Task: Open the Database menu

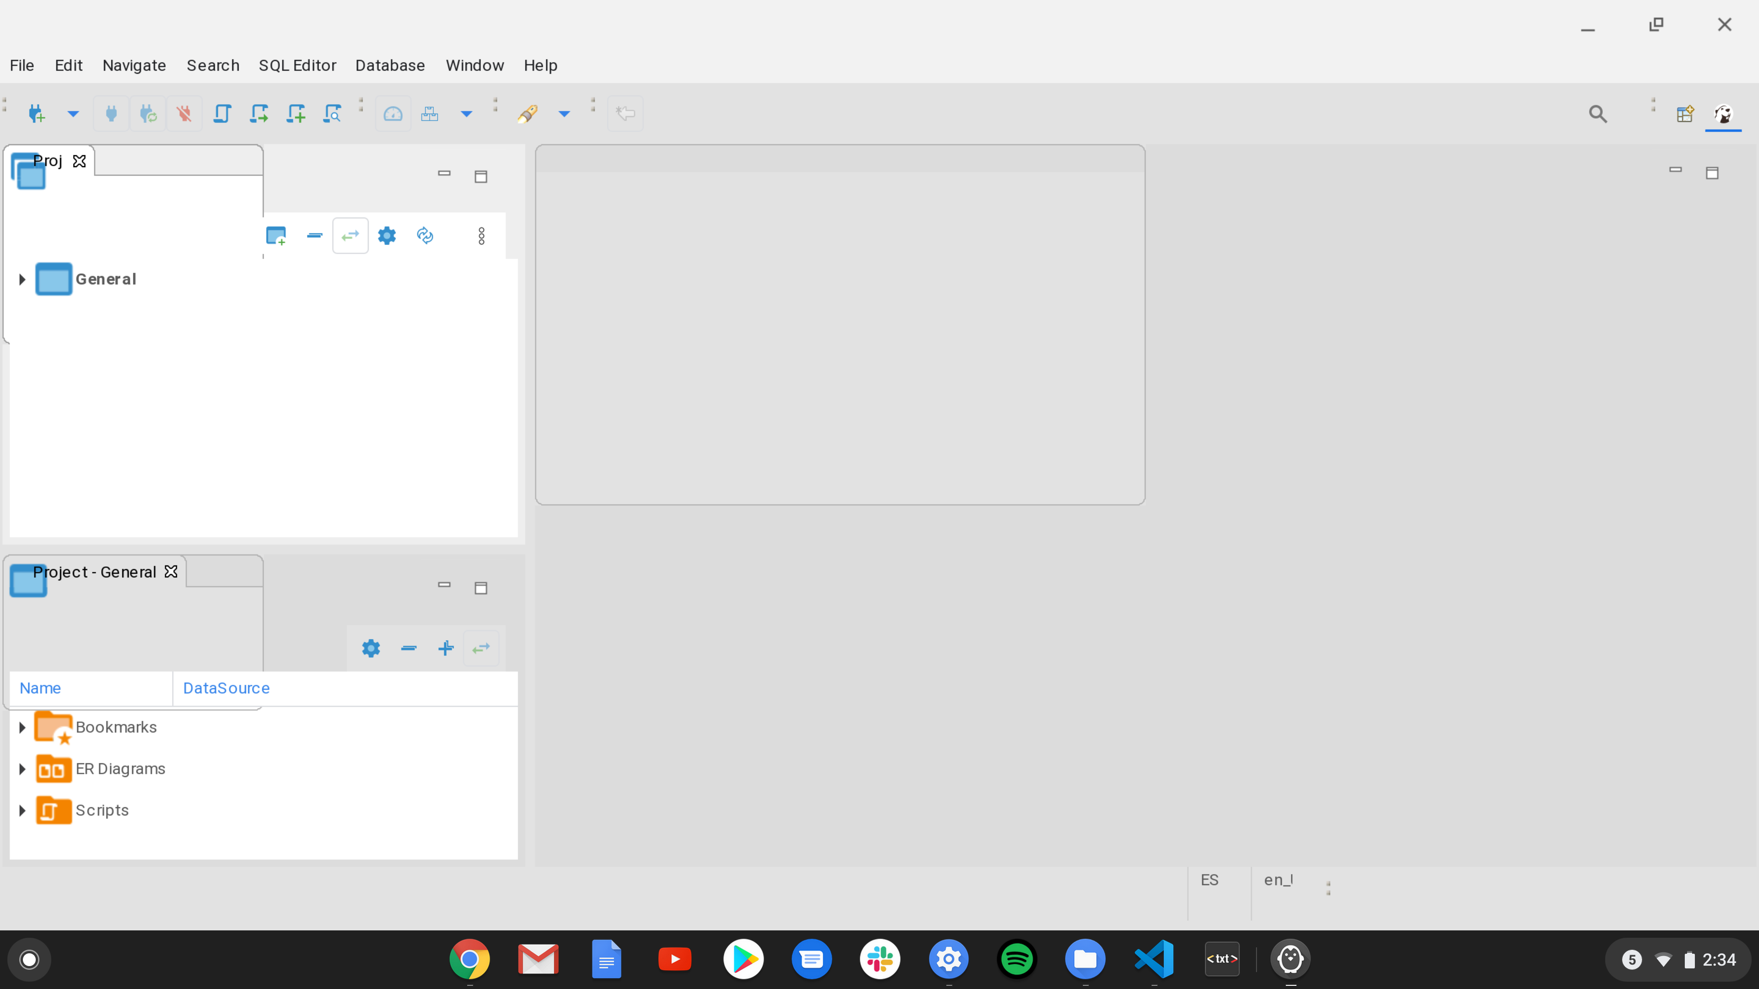Action: click(390, 65)
